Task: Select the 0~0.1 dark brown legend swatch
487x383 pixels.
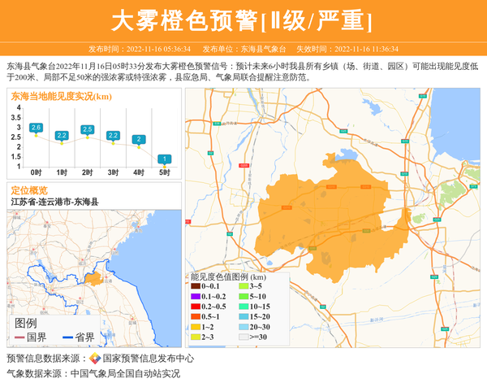Action: (196, 286)
